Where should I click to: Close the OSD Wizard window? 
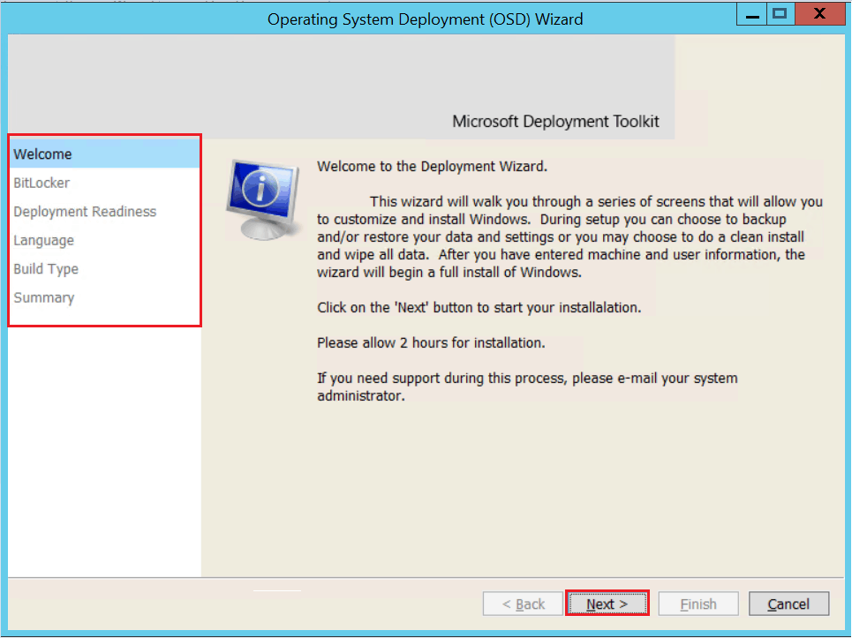point(819,13)
